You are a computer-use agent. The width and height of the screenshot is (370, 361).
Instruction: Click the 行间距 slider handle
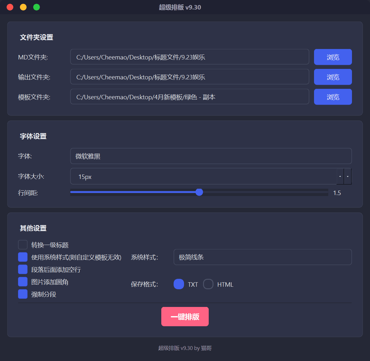point(199,192)
